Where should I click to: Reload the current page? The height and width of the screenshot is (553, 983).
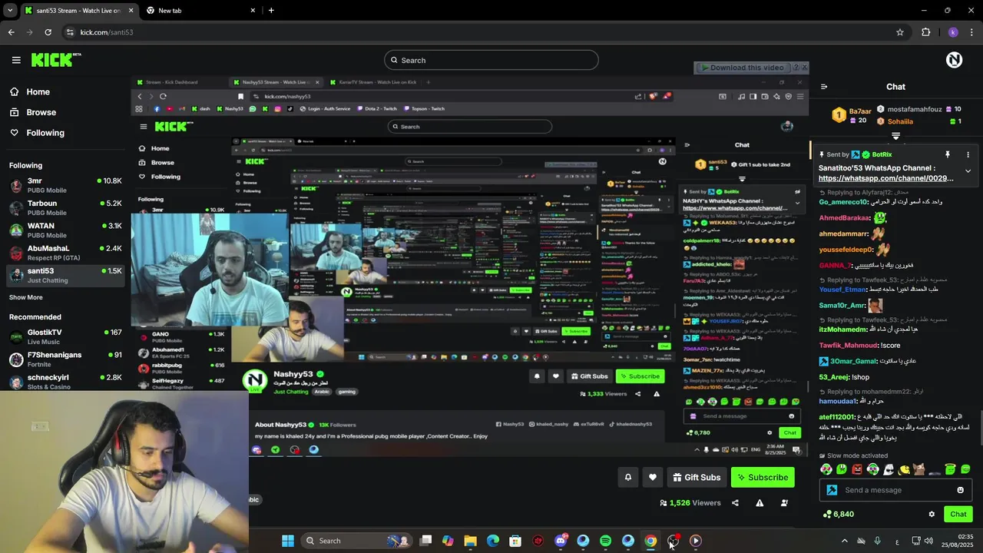(48, 32)
